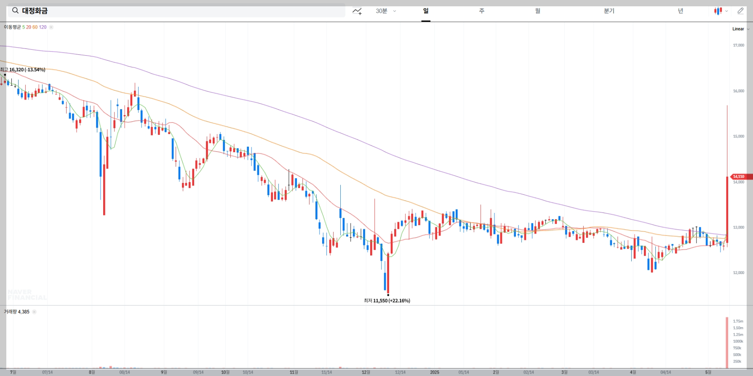
Task: Remove the 거래량 indicator with its x
Action: (x=35, y=312)
